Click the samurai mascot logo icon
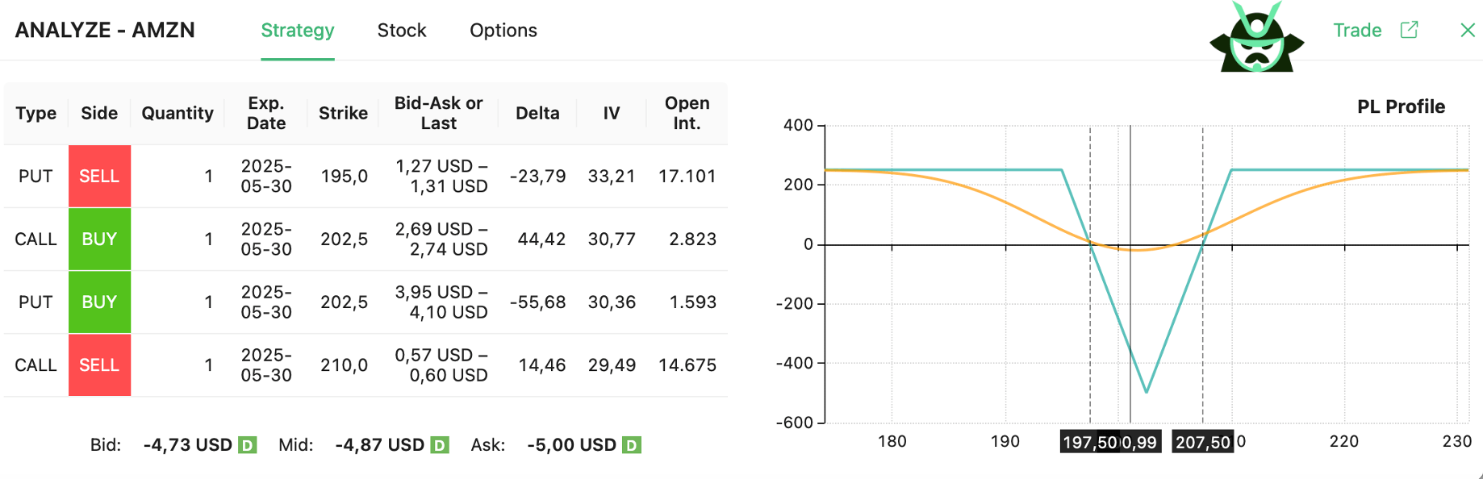The image size is (1483, 479). click(x=1256, y=38)
